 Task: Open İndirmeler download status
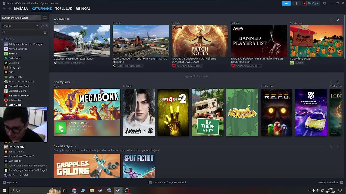(168, 182)
